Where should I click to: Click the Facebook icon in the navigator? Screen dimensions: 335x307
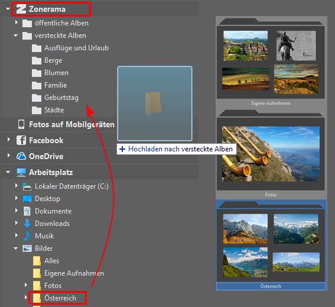coord(21,140)
